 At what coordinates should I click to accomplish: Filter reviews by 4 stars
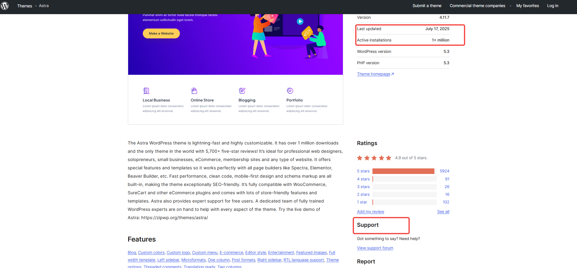pos(363,179)
